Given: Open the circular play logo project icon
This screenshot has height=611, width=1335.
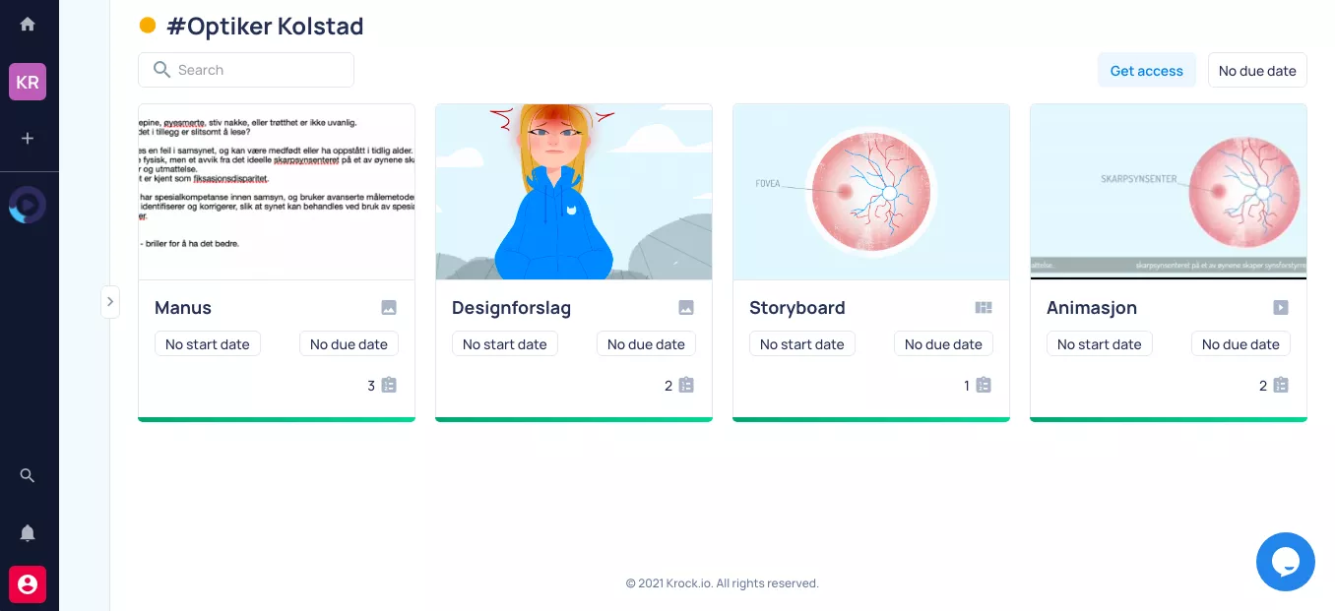Looking at the screenshot, I should (28, 205).
